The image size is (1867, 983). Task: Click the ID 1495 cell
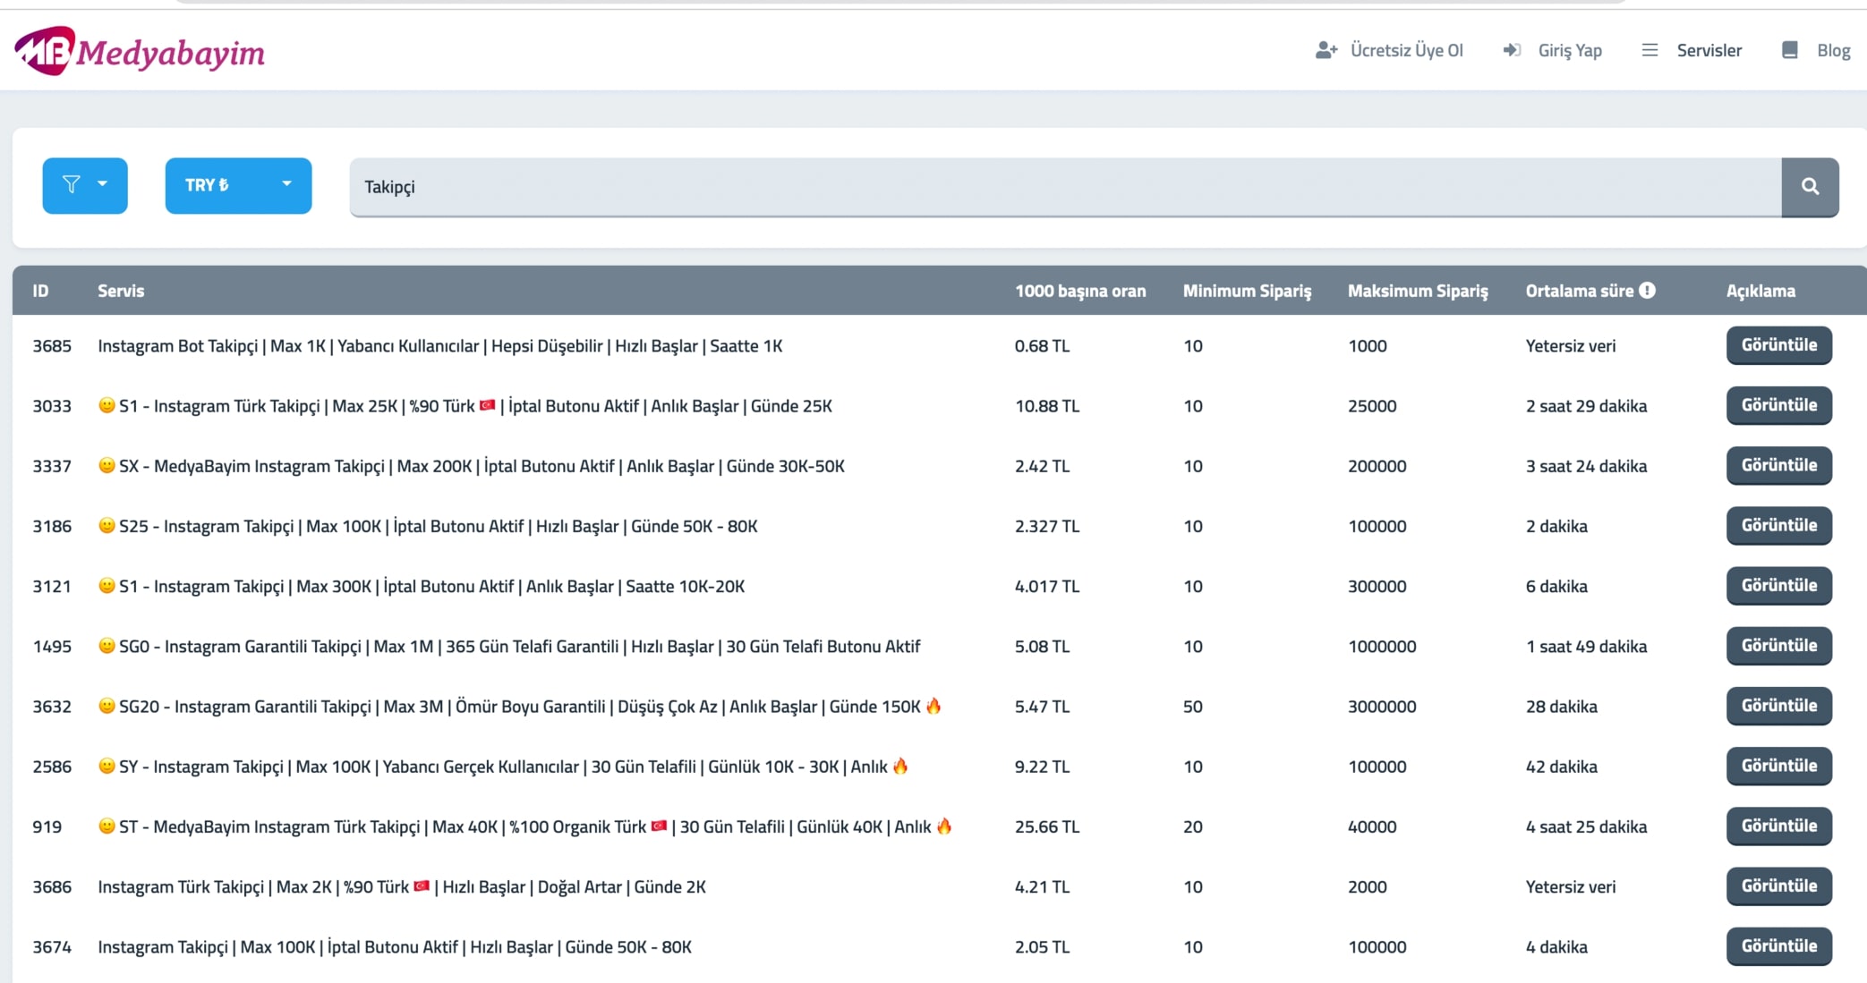[52, 646]
